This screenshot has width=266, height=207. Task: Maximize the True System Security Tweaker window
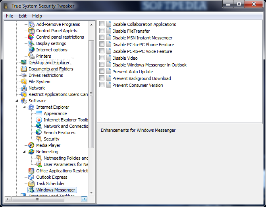point(239,4)
